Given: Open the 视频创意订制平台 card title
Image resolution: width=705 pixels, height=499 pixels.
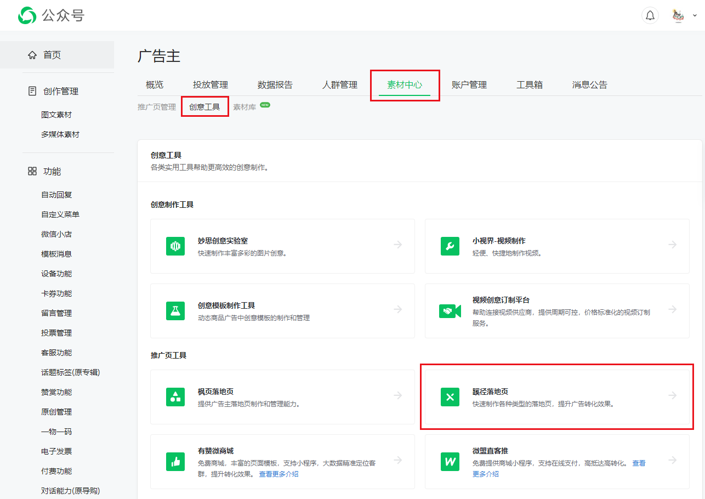Looking at the screenshot, I should click(x=501, y=300).
